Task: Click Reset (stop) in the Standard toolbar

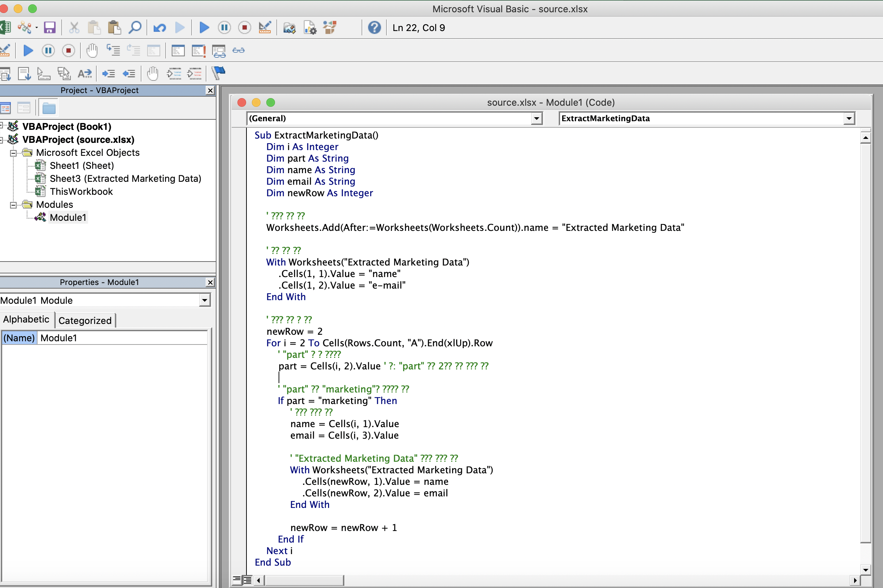Action: coord(245,27)
